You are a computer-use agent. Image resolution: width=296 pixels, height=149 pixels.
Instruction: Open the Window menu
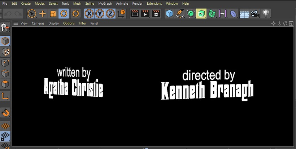pyautogui.click(x=172, y=4)
